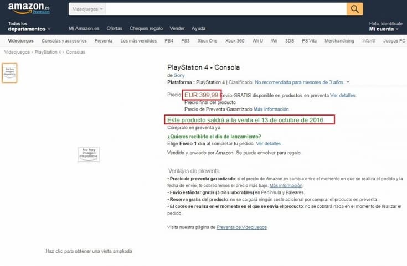The image size is (407, 266).
Task: Select the Videojuegos subnav tab
Action: click(x=21, y=41)
